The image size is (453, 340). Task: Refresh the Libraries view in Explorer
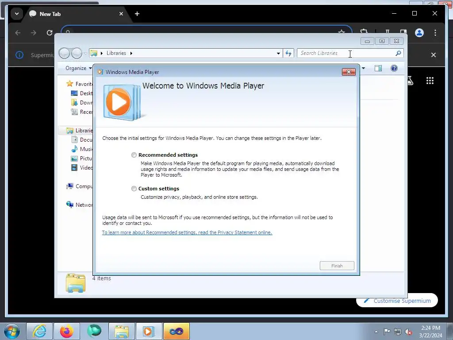tap(288, 53)
